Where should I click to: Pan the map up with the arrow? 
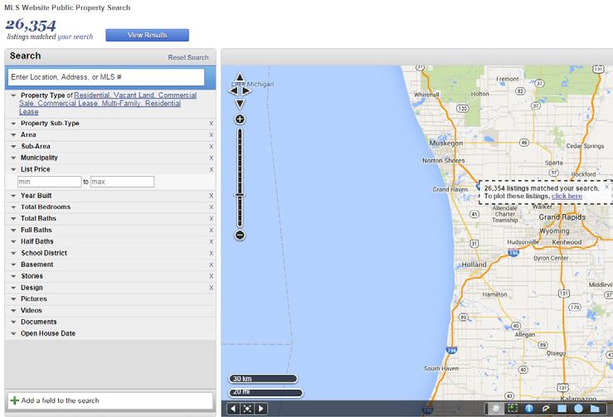(x=240, y=77)
